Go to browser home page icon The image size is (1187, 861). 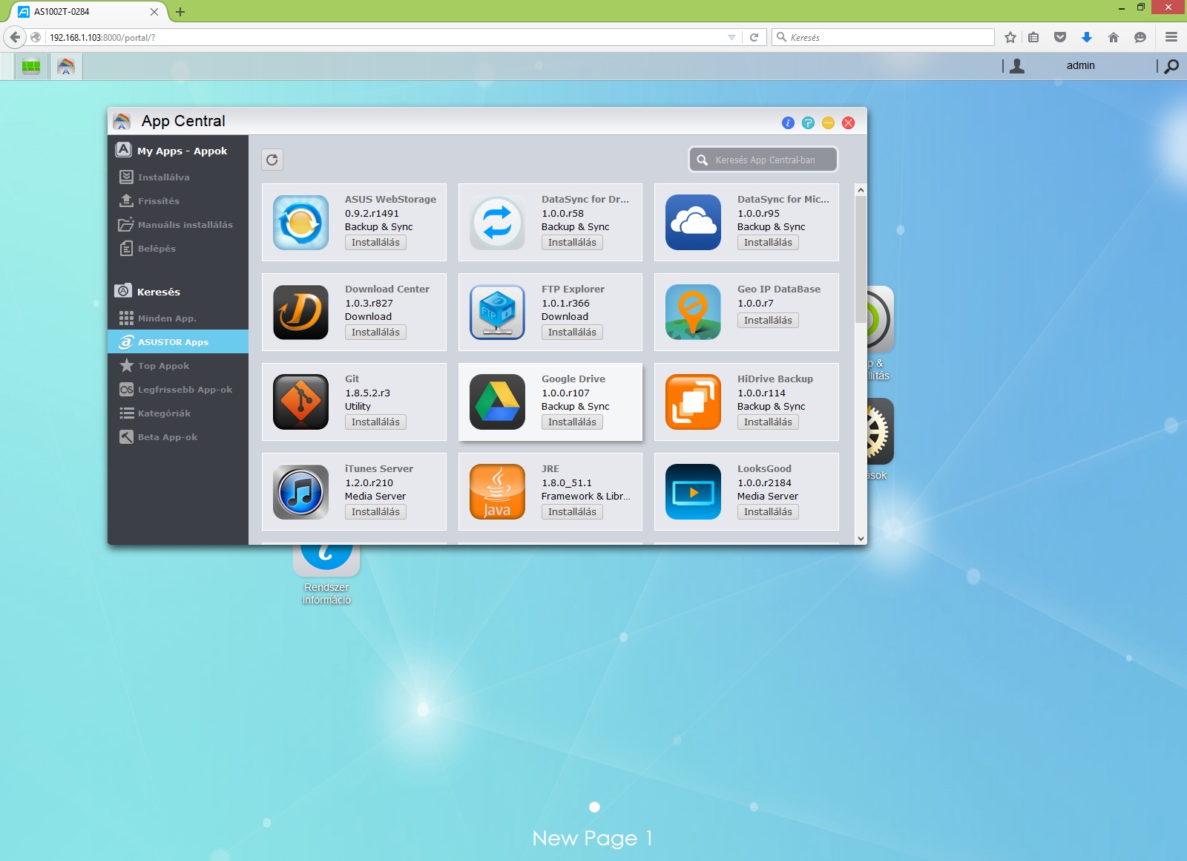(1114, 37)
